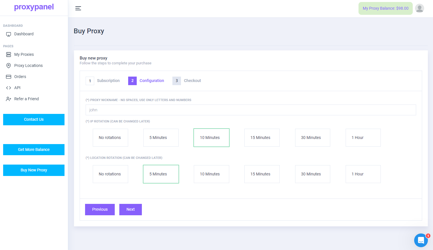Screen dimensions: 433x250
Task: Click the API code brackets icon
Action: [x=9, y=88]
